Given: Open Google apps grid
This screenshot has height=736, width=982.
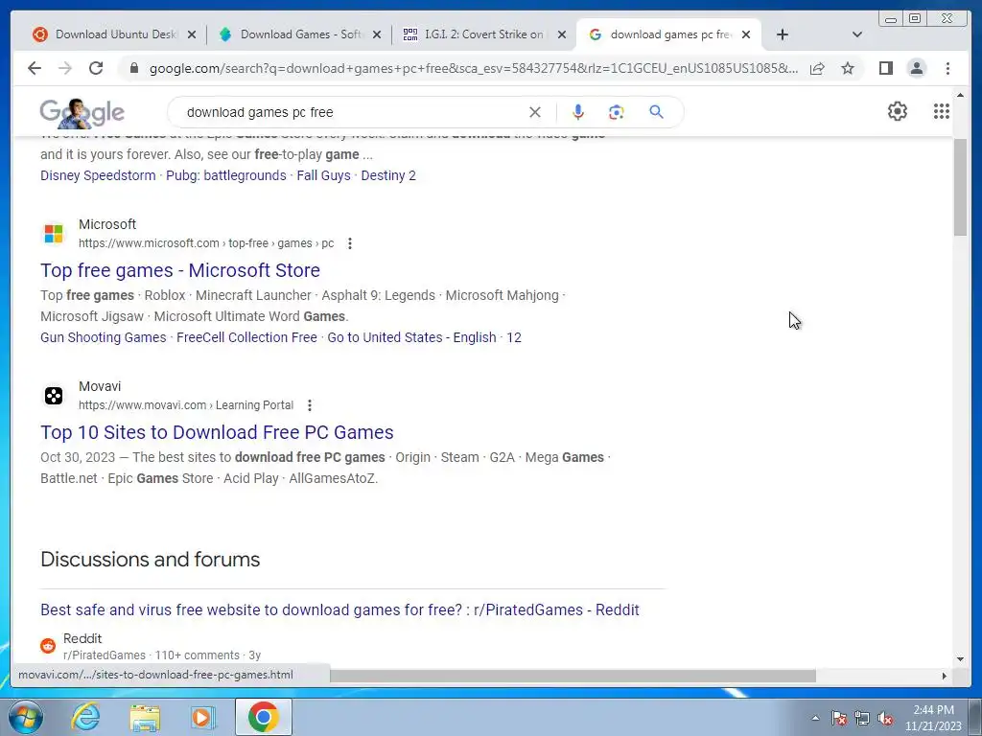Looking at the screenshot, I should click(942, 111).
